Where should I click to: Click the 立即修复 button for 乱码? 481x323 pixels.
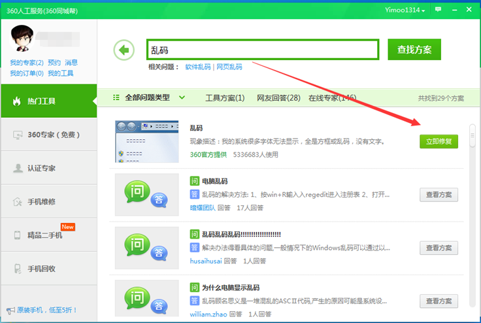pos(439,141)
